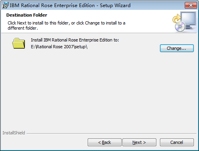Proceed with the Next > button
Screen dimensions: 199x151
139,142
